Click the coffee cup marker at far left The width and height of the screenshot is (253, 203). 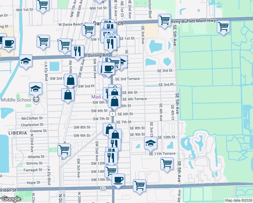[8, 43]
